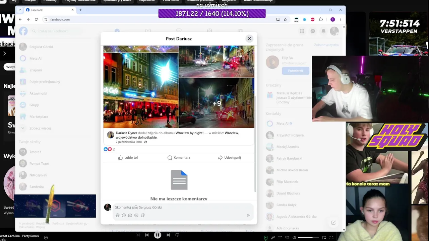429x241 pixels.
Task: Adjust the player volume slider
Action: click(308, 238)
